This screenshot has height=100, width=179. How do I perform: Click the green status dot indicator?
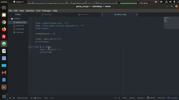tap(116, 98)
